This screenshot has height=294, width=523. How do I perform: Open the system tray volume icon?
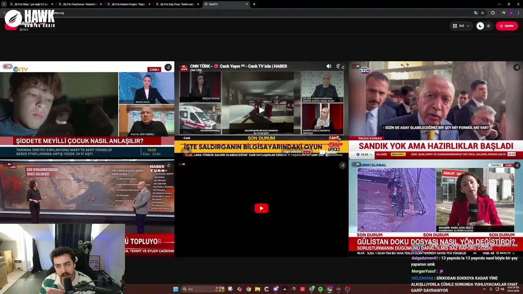[x=502, y=289]
